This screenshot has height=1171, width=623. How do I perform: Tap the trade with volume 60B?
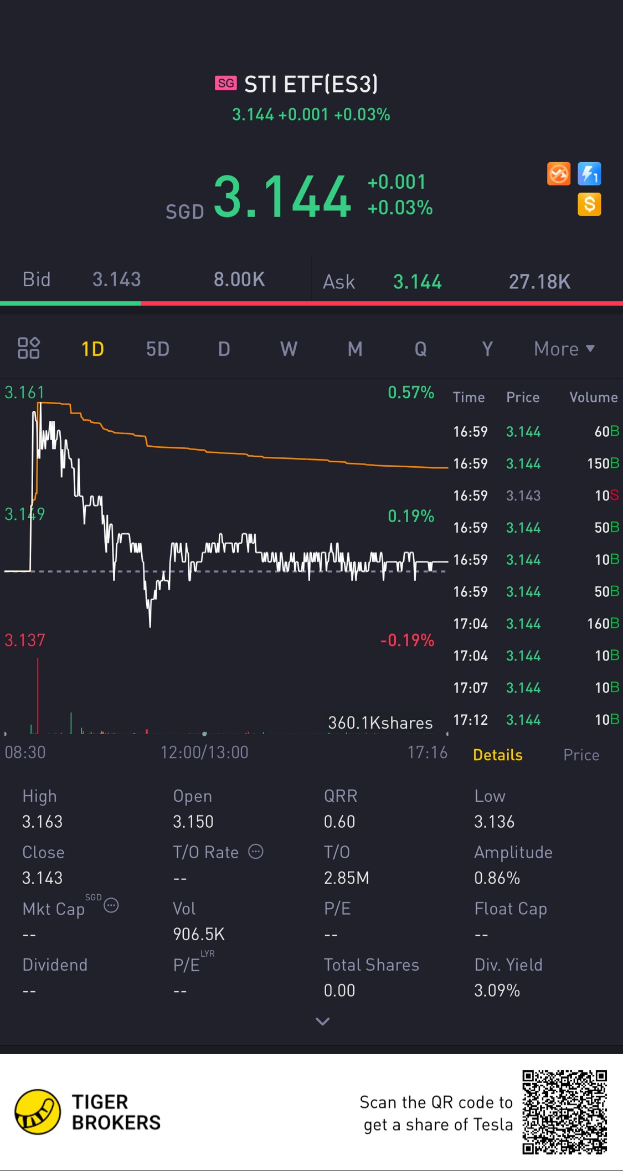536,431
